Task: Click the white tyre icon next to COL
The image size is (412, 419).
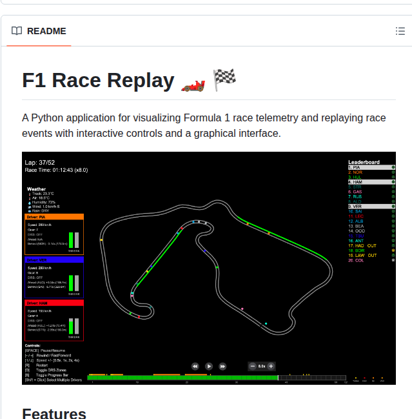Action: tap(393, 260)
